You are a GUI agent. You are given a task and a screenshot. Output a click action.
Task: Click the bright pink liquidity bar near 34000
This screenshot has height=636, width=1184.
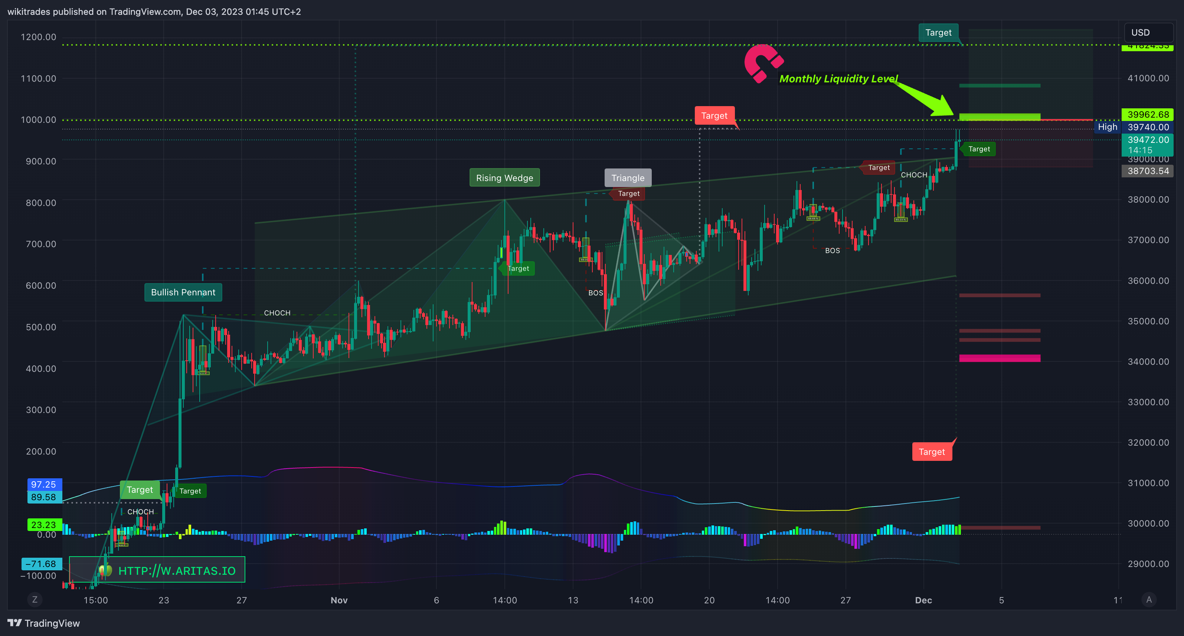1000,358
